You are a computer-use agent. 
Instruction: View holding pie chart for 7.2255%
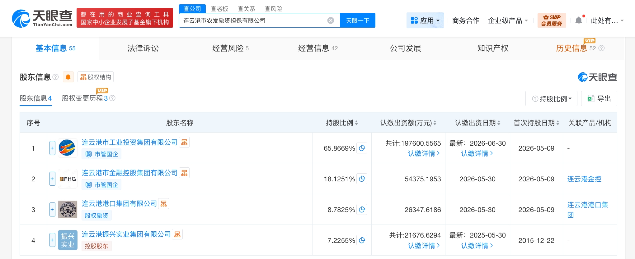pyautogui.click(x=362, y=240)
